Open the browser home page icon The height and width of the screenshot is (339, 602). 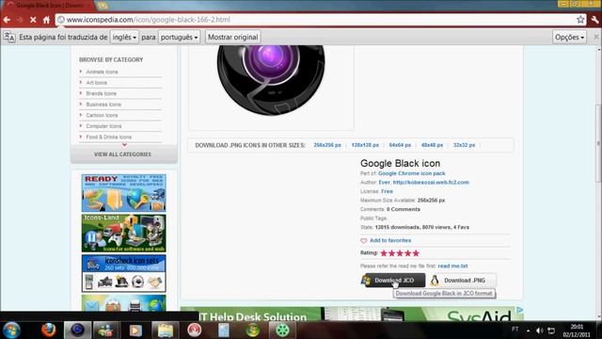[46, 20]
